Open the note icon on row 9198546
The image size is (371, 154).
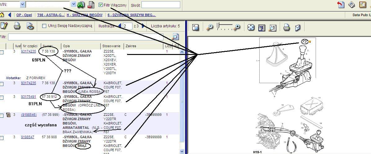pyautogui.click(x=8, y=115)
